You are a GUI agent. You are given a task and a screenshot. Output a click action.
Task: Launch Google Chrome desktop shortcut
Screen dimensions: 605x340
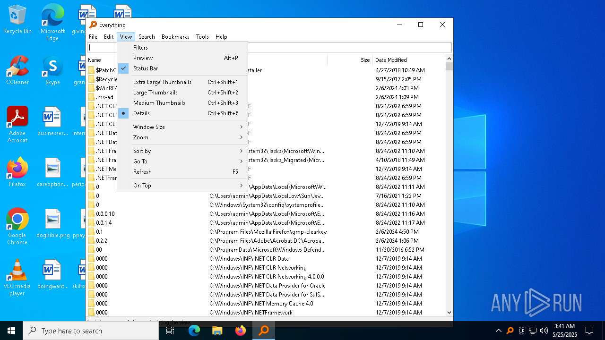coord(17,227)
